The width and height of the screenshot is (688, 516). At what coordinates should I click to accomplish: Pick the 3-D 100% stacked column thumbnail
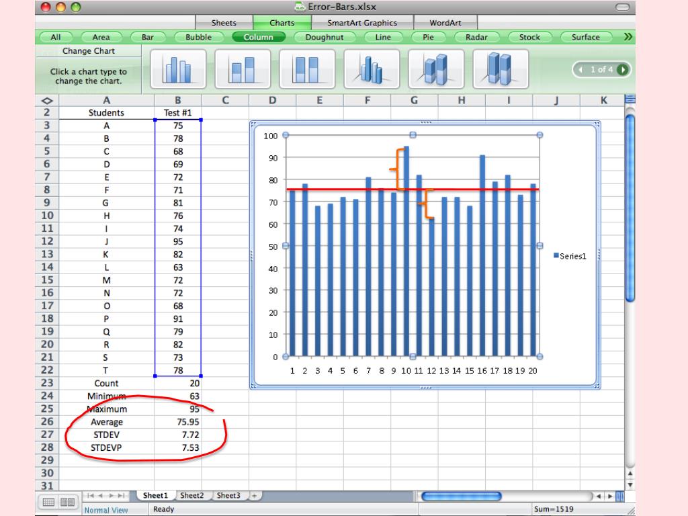(x=501, y=69)
